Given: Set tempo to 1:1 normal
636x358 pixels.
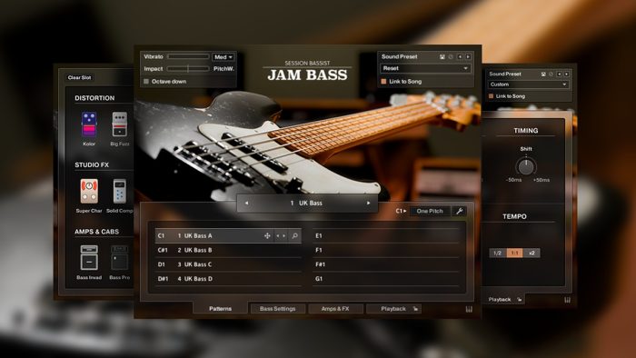Looking at the screenshot, I should pos(515,253).
